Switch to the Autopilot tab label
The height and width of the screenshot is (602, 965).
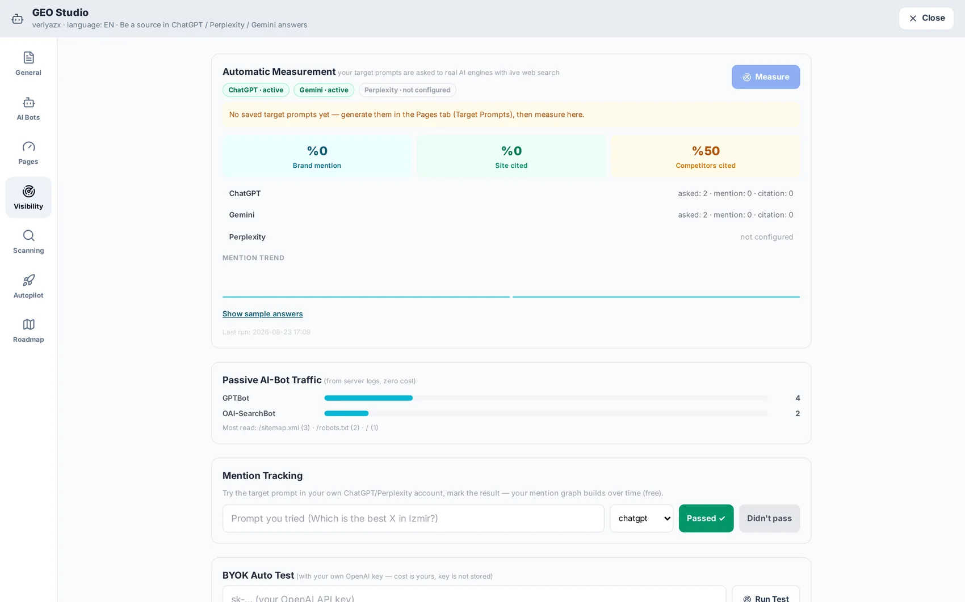click(x=28, y=295)
